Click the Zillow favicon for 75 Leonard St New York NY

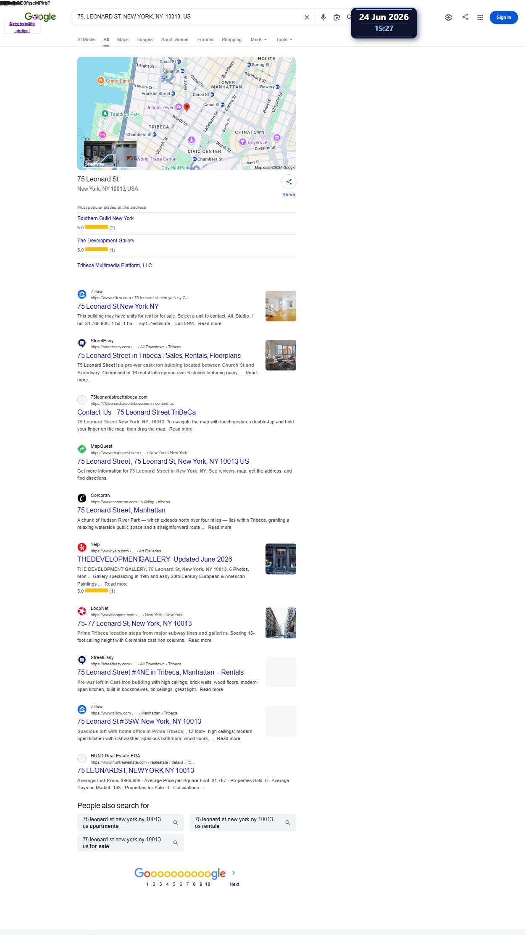(x=82, y=294)
